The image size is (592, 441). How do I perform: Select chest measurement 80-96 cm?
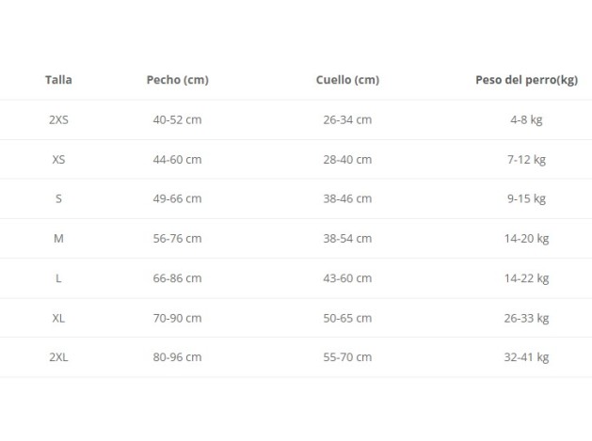coord(177,356)
